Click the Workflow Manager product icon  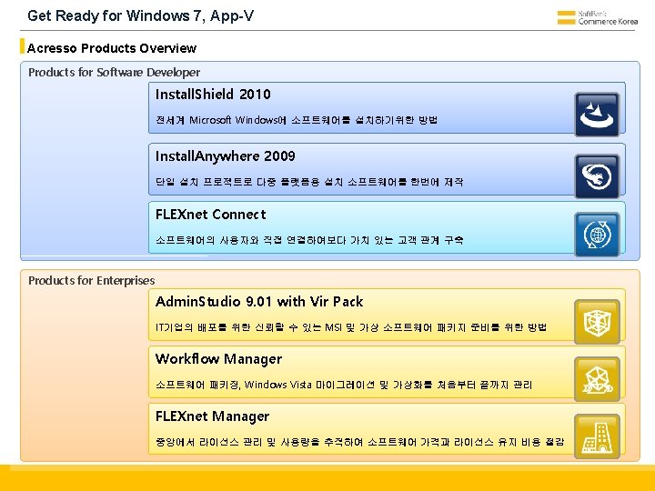597,379
